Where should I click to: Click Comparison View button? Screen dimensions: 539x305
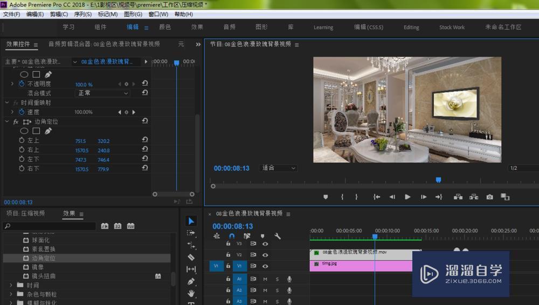click(505, 197)
